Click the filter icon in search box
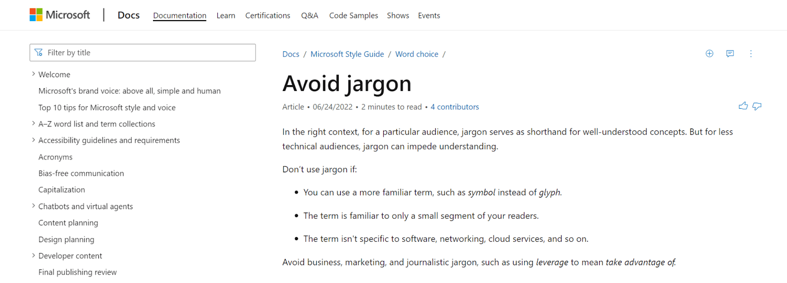The width and height of the screenshot is (787, 283). tap(38, 53)
